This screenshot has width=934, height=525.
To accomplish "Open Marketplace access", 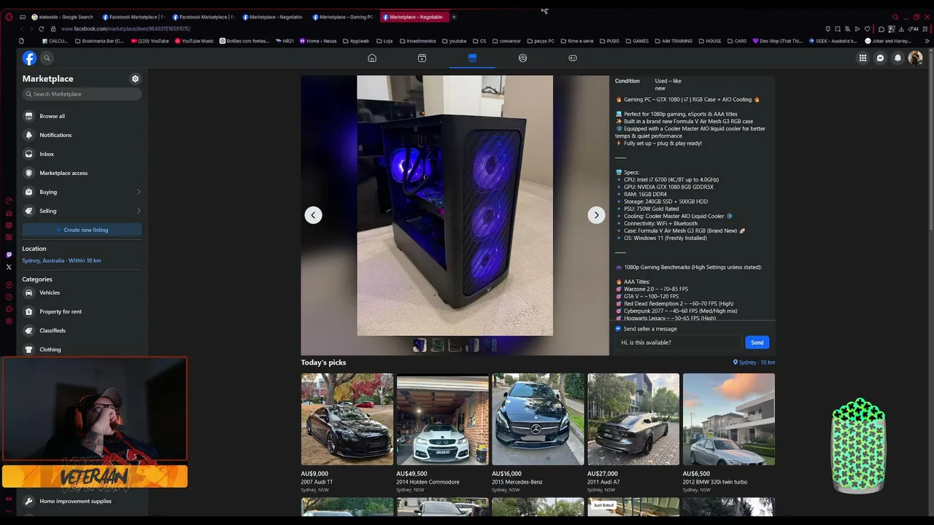I will 82,173.
